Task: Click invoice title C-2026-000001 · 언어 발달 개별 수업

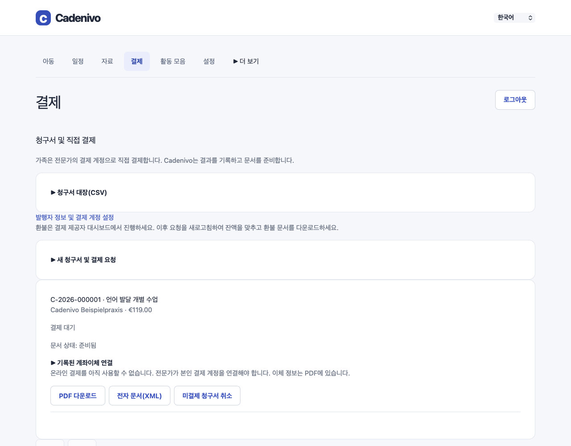Action: (x=104, y=299)
